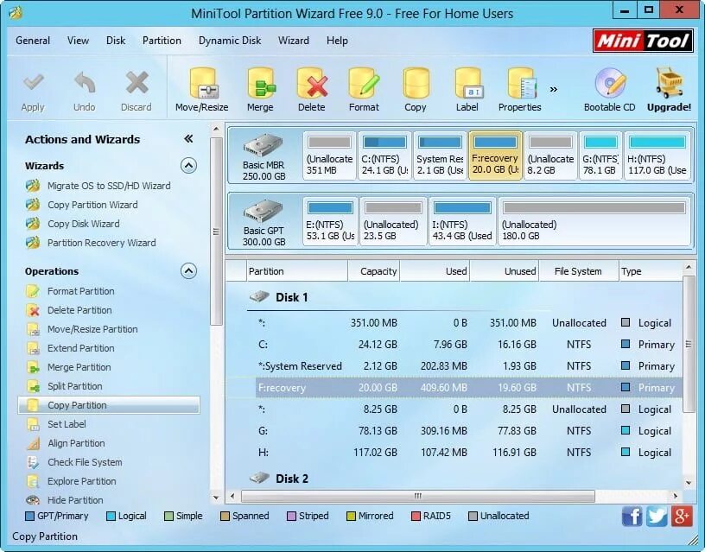The image size is (705, 552).
Task: Click the Upgrade shopping cart icon
Action: pos(669,84)
